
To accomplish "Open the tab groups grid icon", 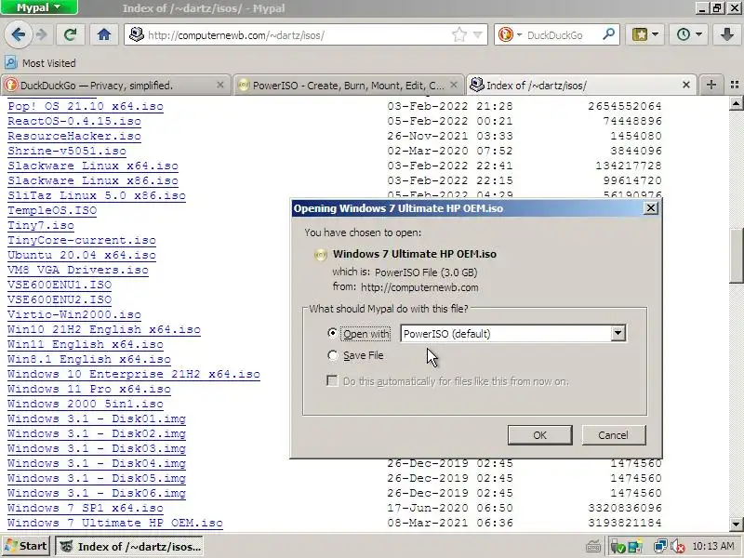I will [x=735, y=85].
